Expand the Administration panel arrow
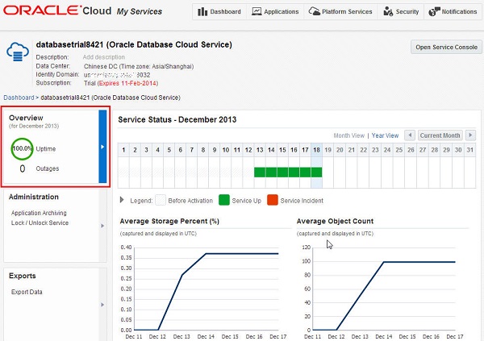 tap(102, 226)
